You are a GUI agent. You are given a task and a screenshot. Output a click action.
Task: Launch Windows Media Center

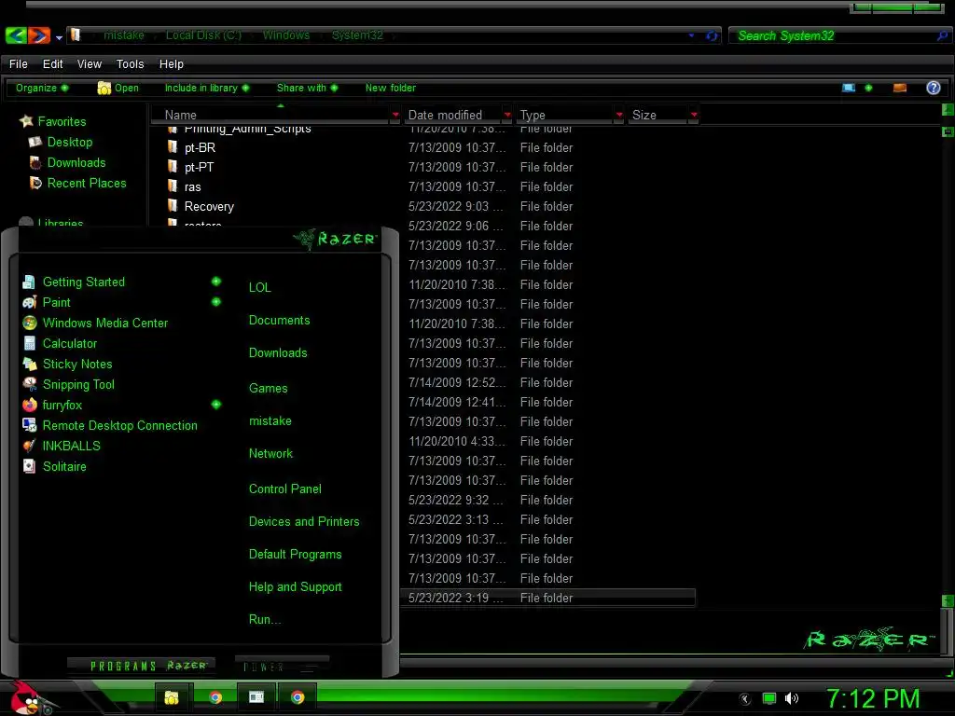coord(104,323)
